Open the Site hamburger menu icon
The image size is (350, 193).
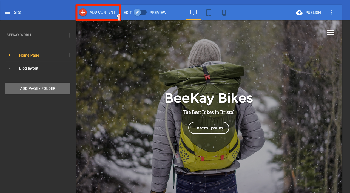click(x=8, y=12)
